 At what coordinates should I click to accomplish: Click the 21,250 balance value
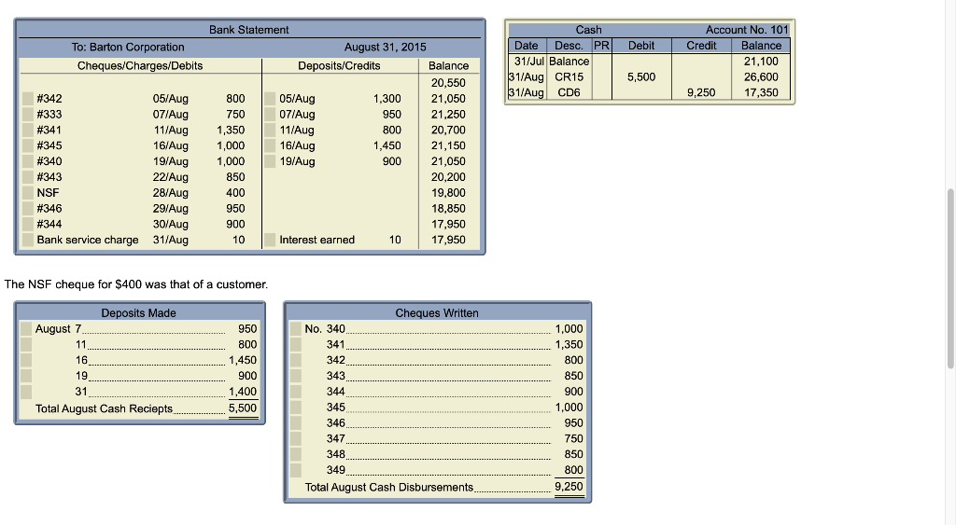click(x=448, y=115)
